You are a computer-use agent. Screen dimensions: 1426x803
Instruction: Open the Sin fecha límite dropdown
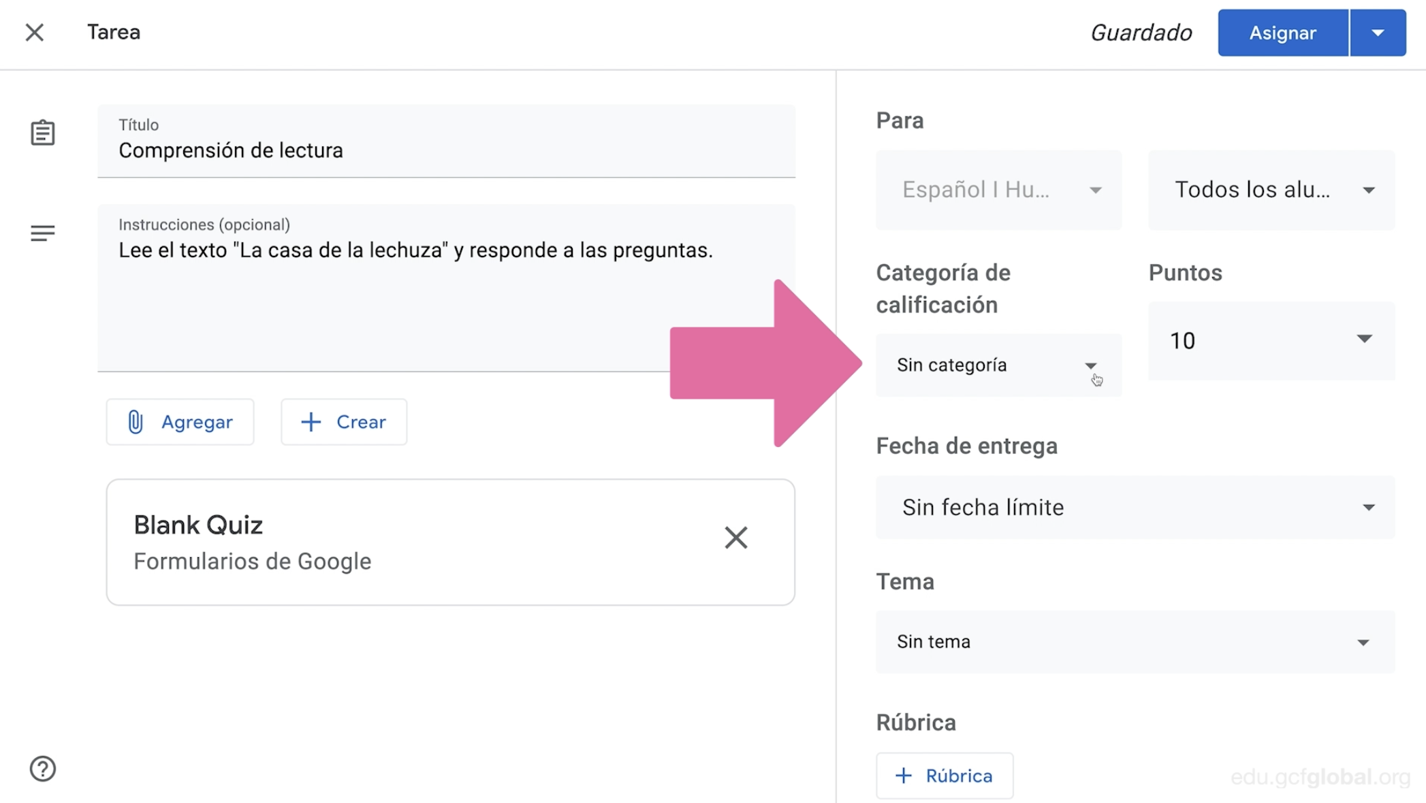(1135, 507)
